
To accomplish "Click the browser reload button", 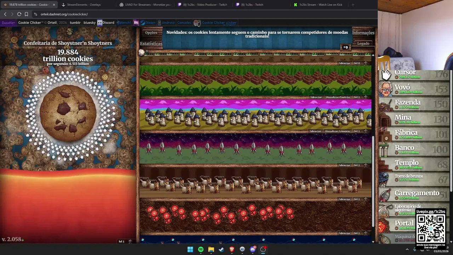I will coord(19,14).
